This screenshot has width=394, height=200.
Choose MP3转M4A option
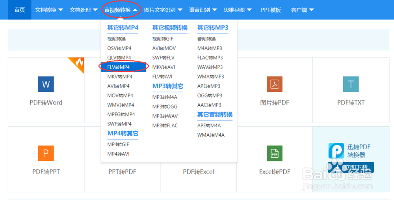pyautogui.click(x=165, y=97)
